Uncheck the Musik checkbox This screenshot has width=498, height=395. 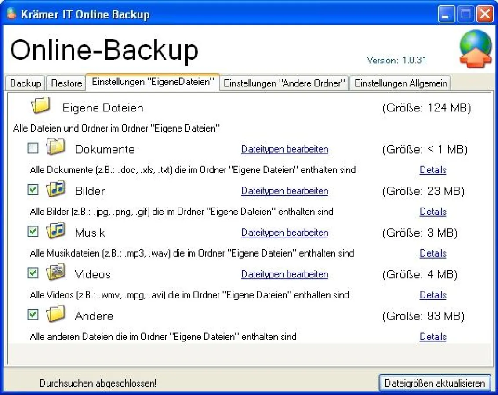(x=33, y=231)
